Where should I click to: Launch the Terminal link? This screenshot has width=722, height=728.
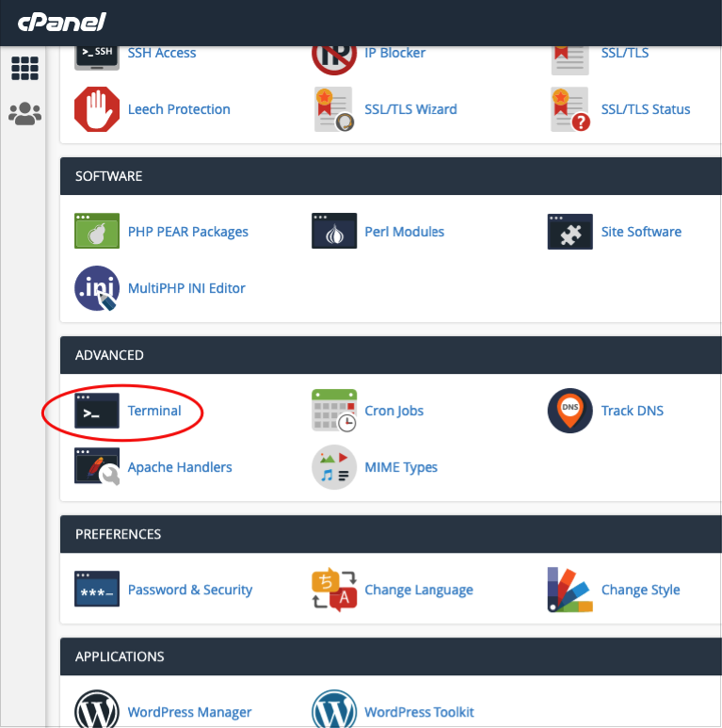[x=154, y=411]
